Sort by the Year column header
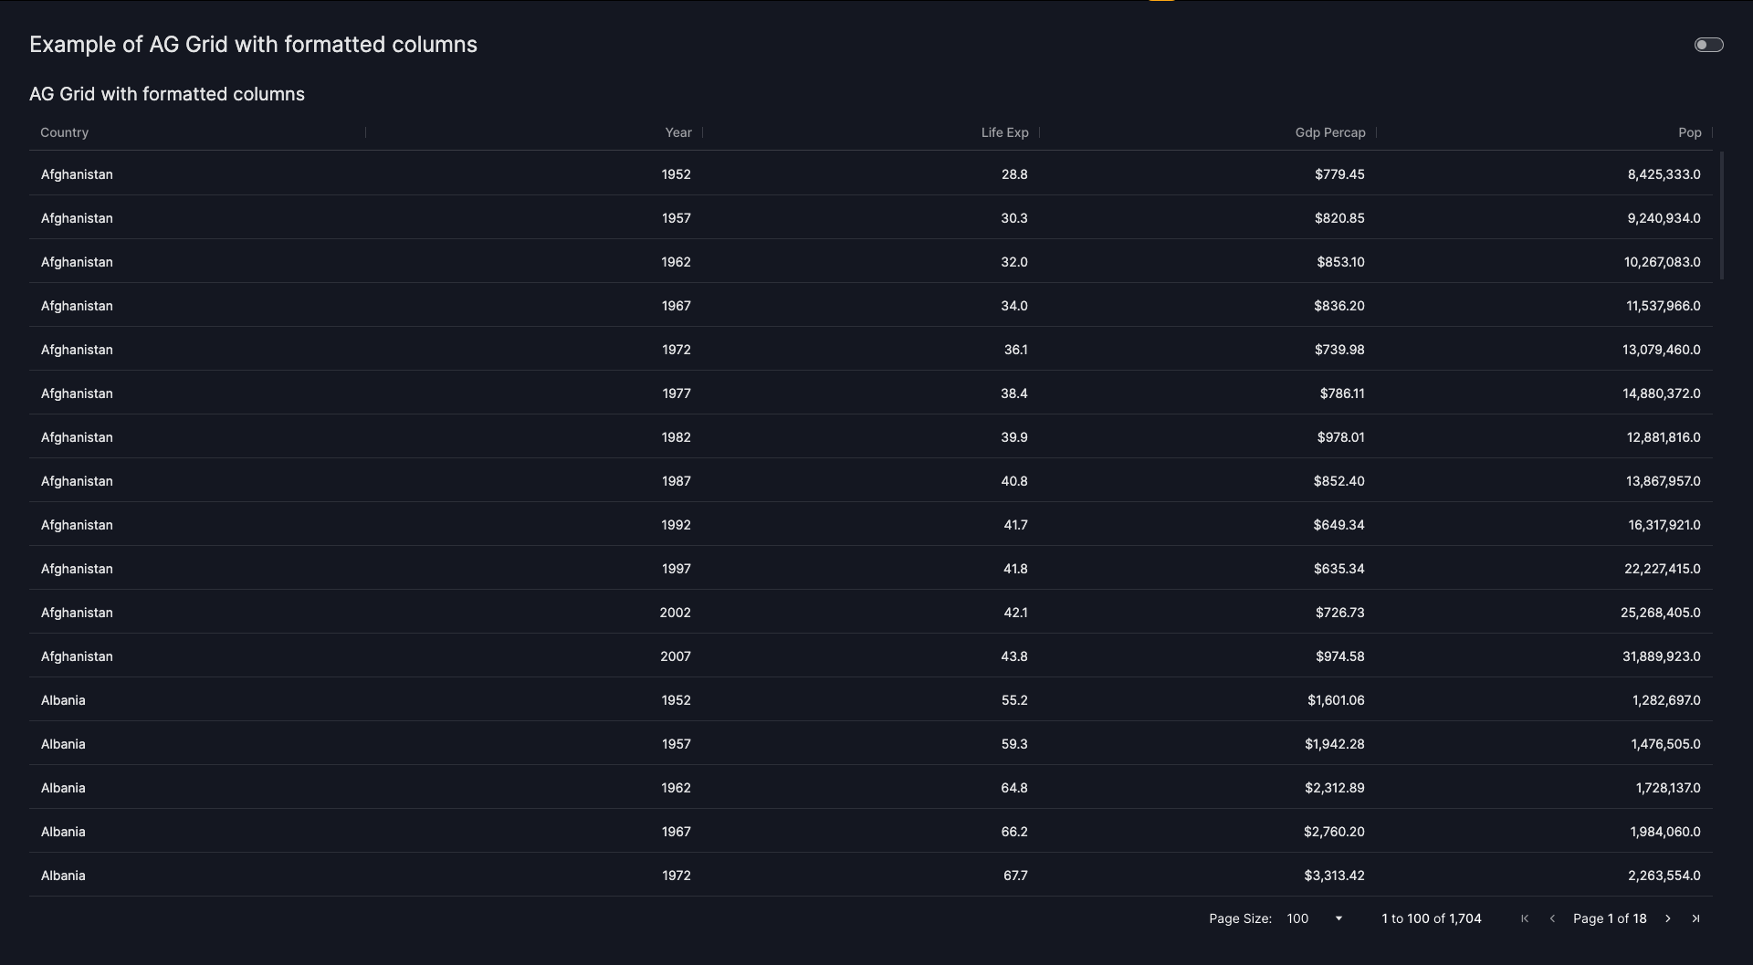Image resolution: width=1753 pixels, height=965 pixels. (x=677, y=132)
